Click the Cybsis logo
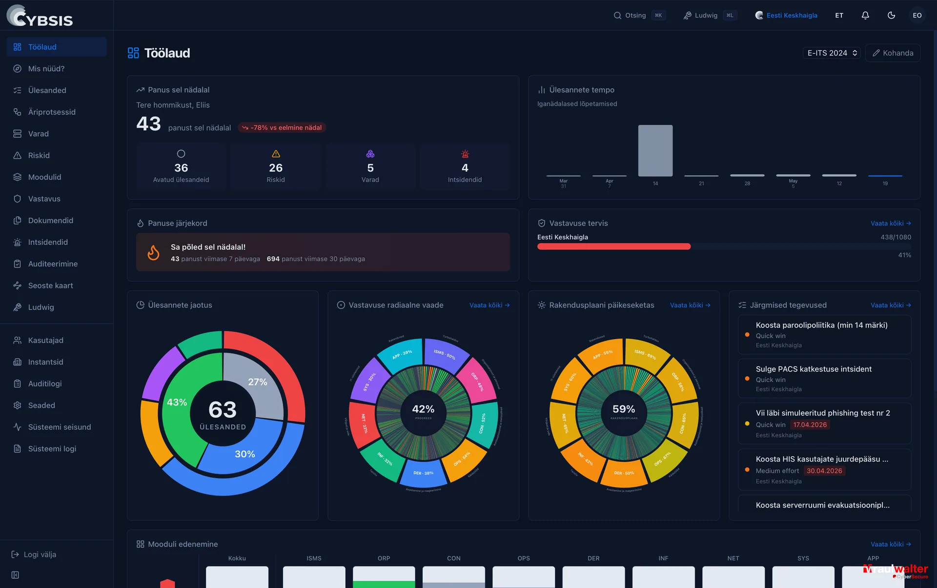The image size is (937, 588). click(40, 16)
